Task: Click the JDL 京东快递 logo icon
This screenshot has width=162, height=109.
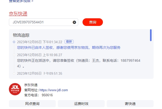Action: point(15,89)
